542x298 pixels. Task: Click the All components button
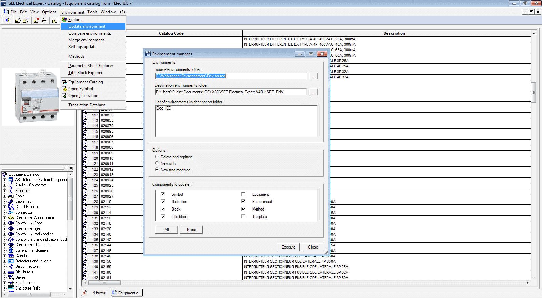pyautogui.click(x=167, y=230)
